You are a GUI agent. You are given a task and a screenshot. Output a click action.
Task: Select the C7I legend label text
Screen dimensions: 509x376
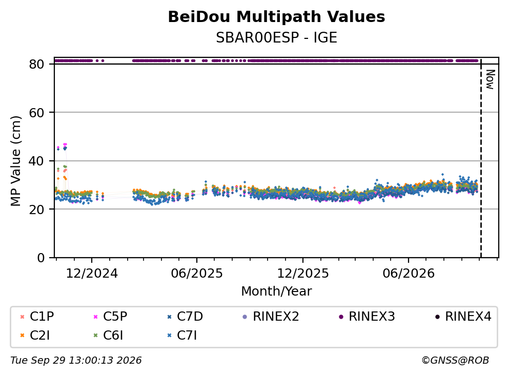click(187, 336)
